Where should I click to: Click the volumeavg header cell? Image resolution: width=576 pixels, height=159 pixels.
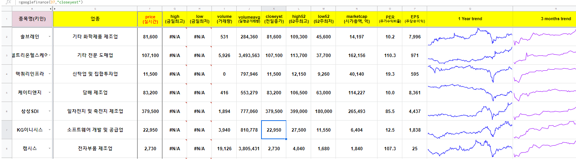pos(249,19)
